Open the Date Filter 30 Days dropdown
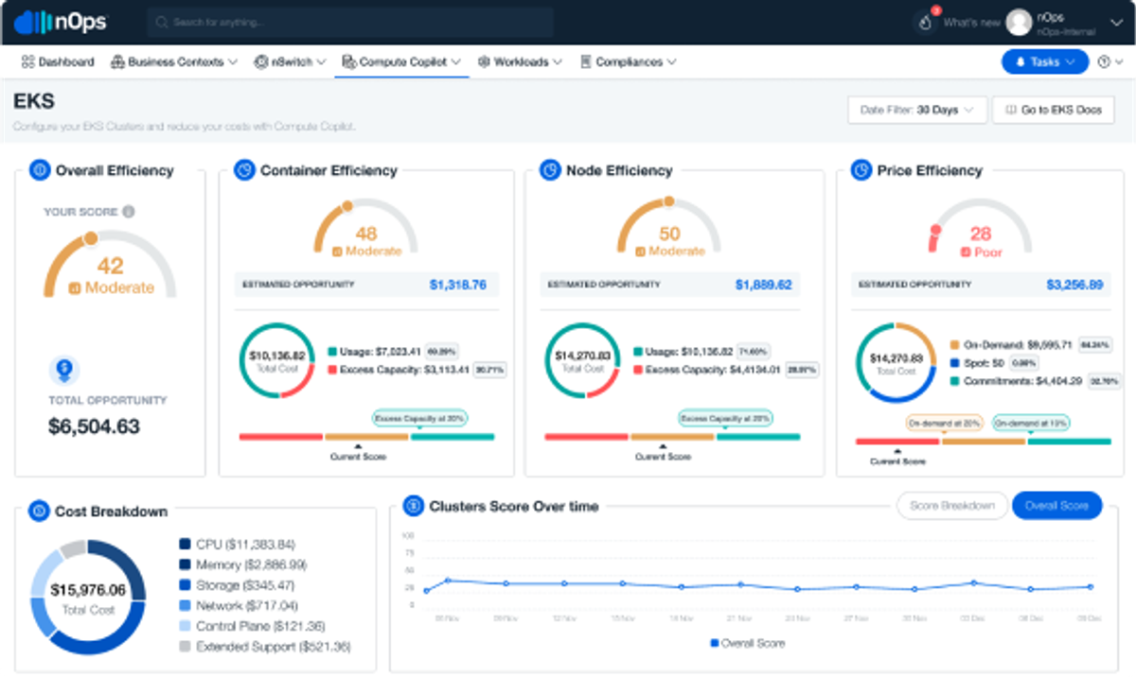 tap(917, 110)
